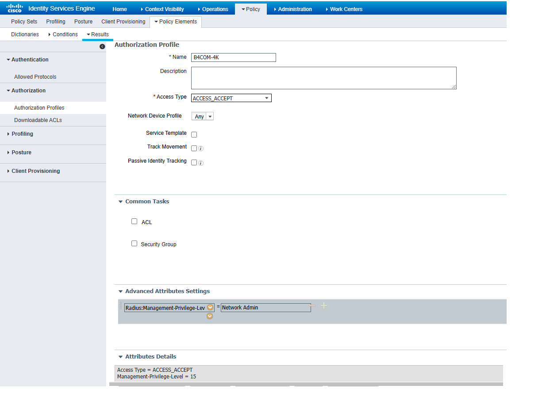Click info icon beside Passive Identity Tracking
Screen dimensions: 546x393
coord(201,163)
